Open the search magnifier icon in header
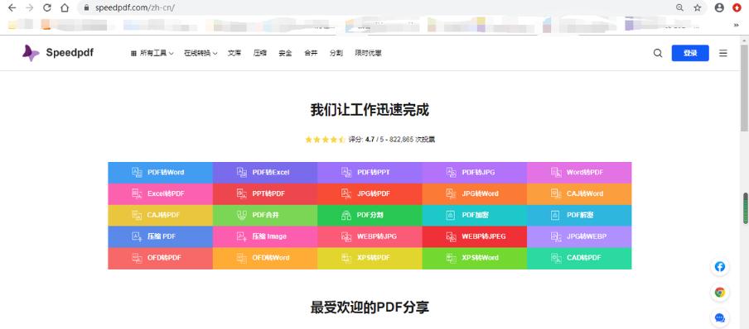The image size is (749, 329). [x=658, y=54]
